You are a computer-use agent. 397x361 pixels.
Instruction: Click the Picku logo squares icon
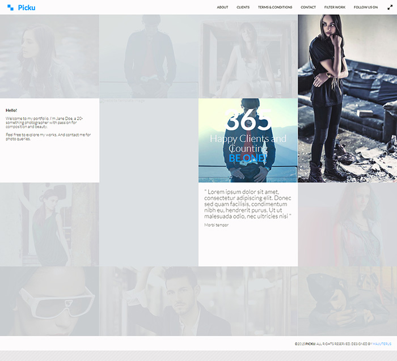point(10,7)
